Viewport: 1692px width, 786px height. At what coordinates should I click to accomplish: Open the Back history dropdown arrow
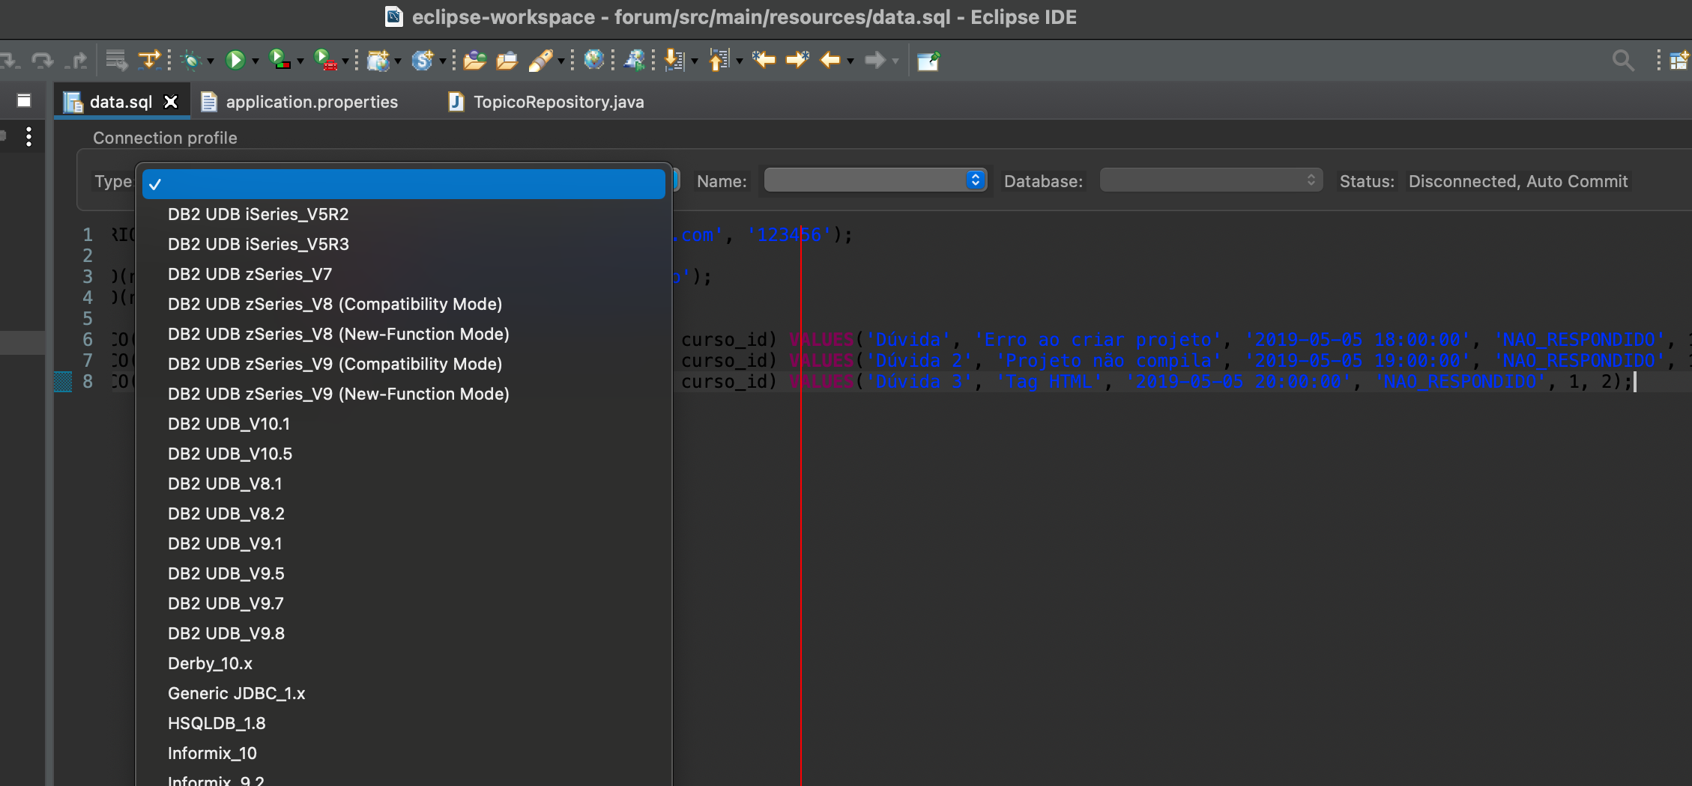tap(850, 61)
